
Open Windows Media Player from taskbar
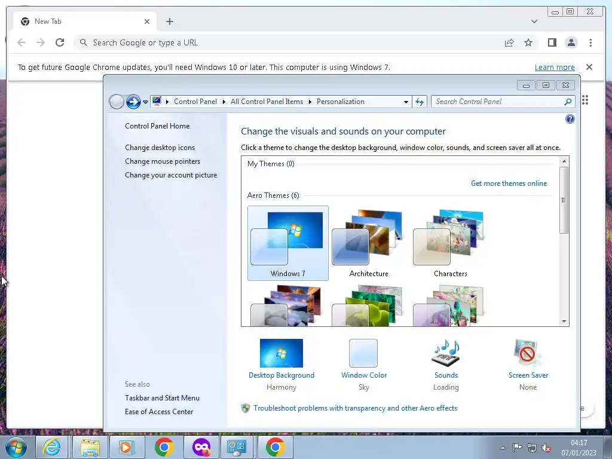[x=127, y=447]
